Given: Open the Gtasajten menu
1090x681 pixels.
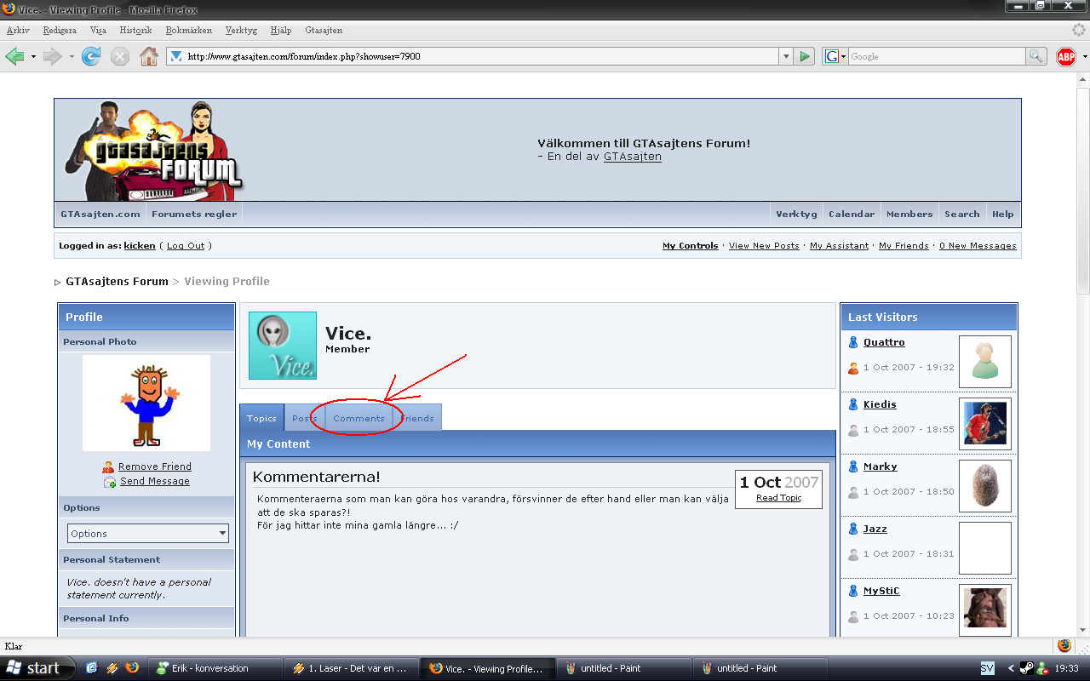Looking at the screenshot, I should 324,30.
